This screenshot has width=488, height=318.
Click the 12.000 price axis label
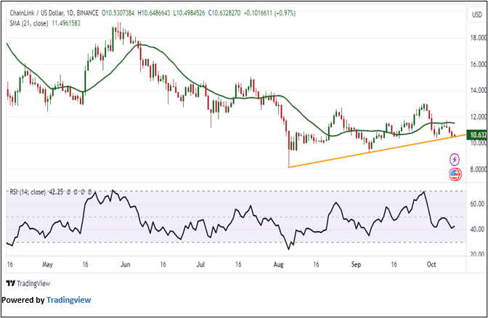pyautogui.click(x=478, y=117)
